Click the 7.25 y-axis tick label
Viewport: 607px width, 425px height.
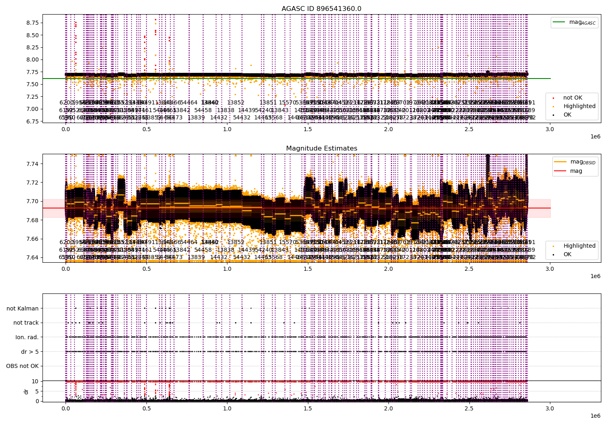click(x=32, y=97)
